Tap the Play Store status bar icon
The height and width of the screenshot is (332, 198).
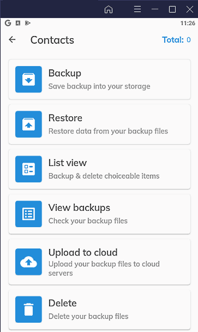(x=28, y=23)
